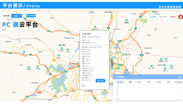Click the 离线 44 offline counter

162,17
